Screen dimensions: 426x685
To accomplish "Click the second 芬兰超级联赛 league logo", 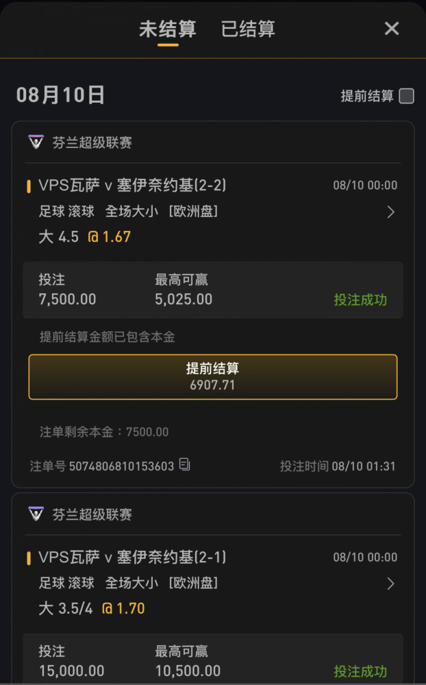I will 36,514.
